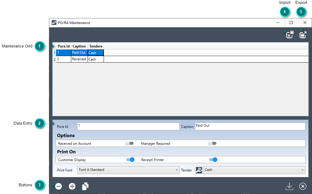
Task: Click the PO/RA Maintenance title bar app icon
Action: coord(54,23)
